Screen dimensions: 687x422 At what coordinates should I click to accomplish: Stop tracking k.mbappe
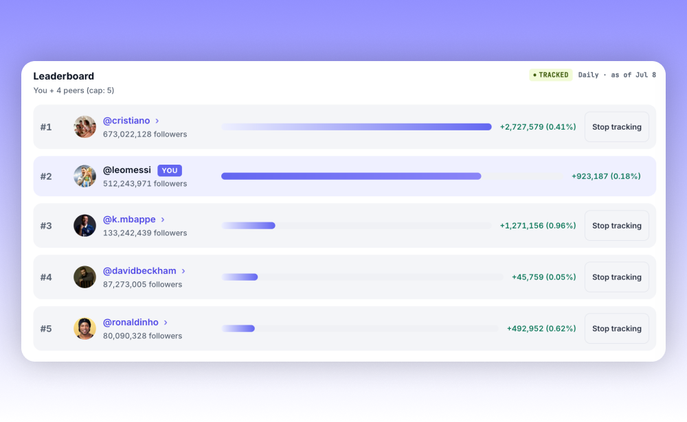[616, 226]
